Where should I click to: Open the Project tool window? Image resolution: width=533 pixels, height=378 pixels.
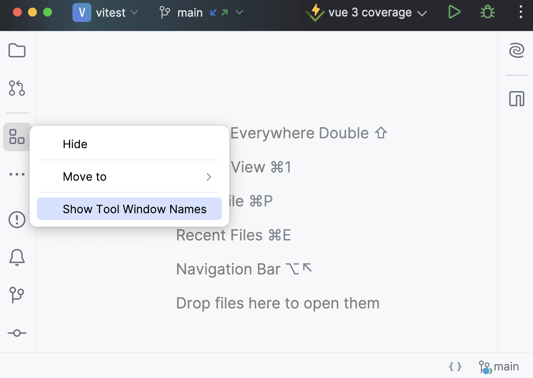pos(17,50)
